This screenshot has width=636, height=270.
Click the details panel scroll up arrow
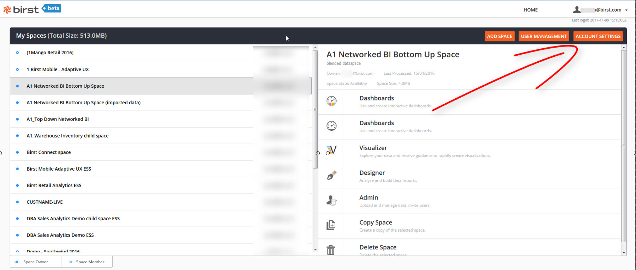coord(624,47)
